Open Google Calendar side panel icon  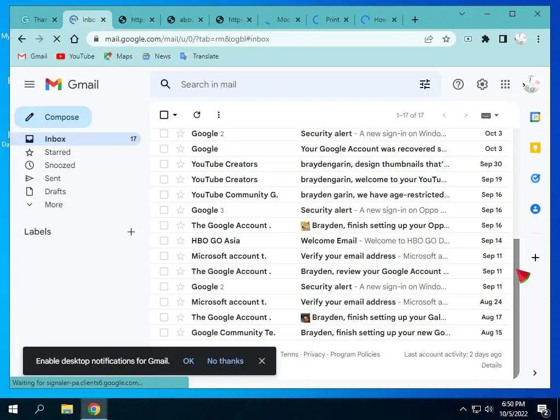535,117
